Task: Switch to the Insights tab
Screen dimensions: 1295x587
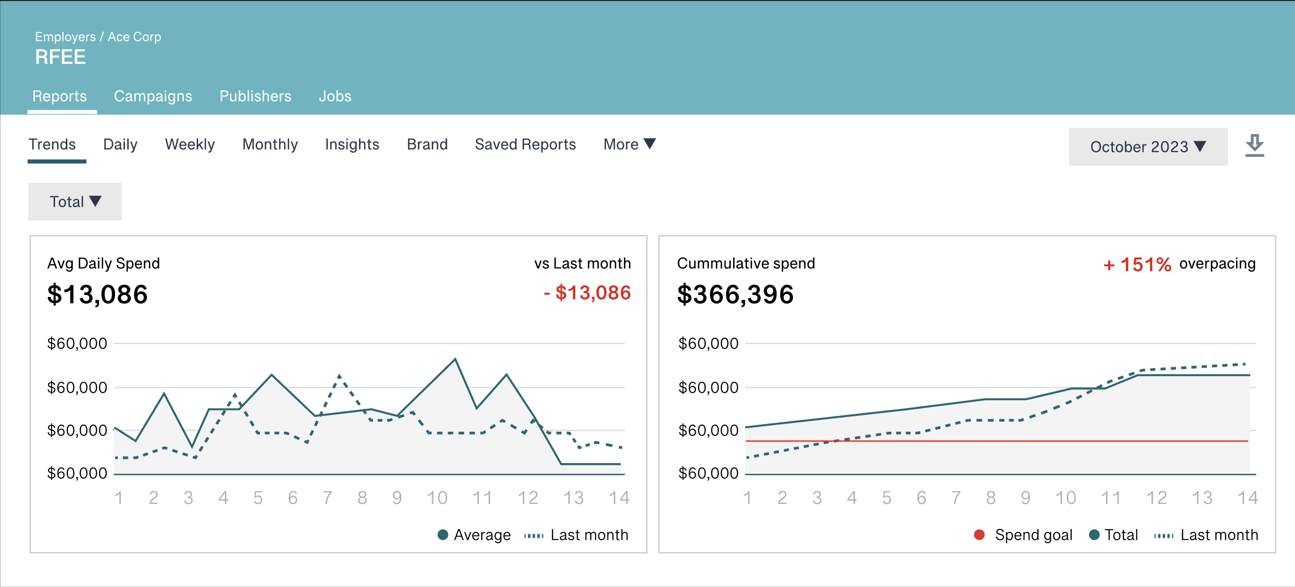Action: [x=352, y=144]
